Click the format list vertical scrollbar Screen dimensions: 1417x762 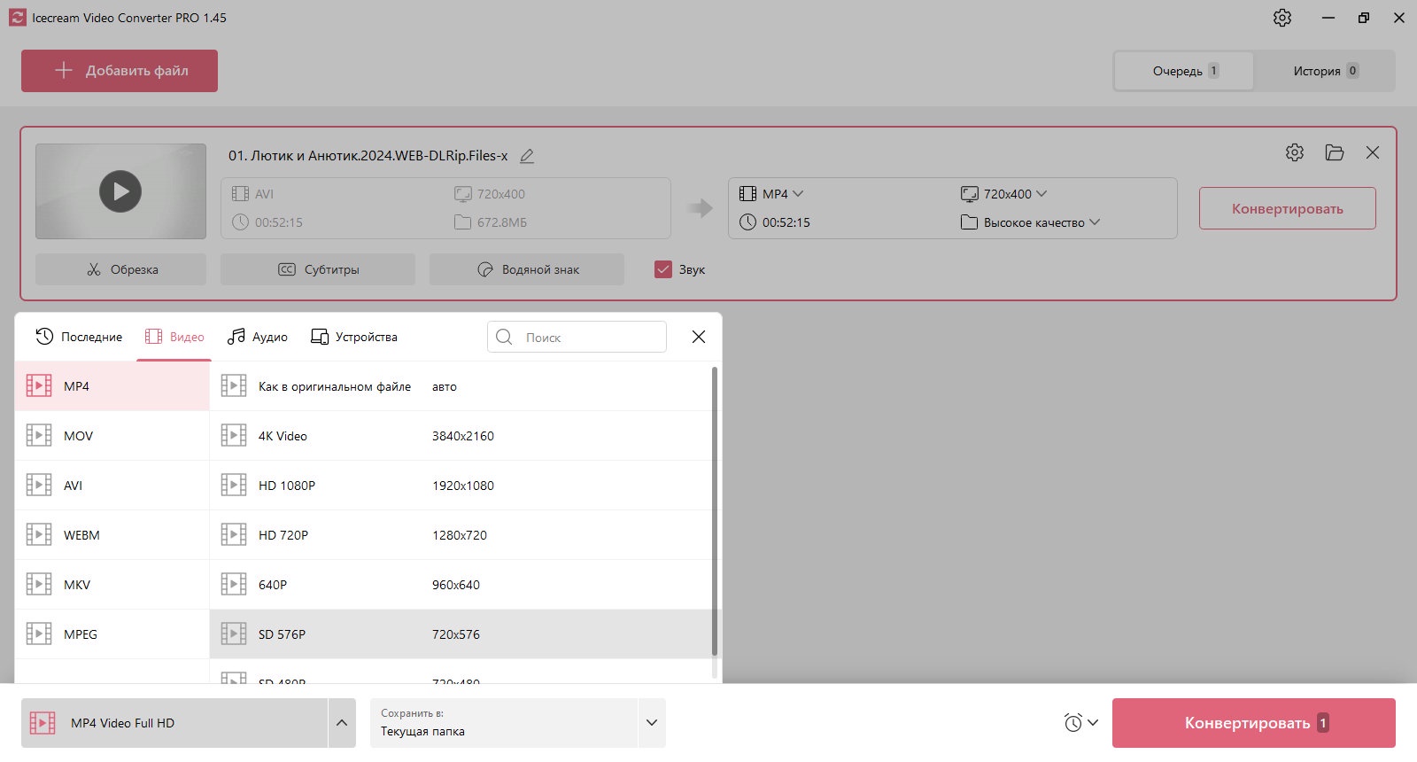(x=715, y=511)
